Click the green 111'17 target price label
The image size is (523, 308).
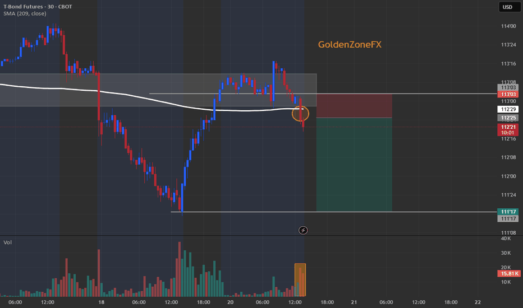coord(508,212)
